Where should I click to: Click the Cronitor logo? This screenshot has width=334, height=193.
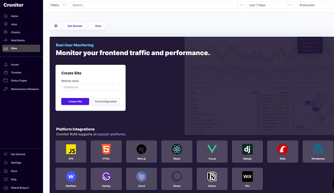(13, 5)
